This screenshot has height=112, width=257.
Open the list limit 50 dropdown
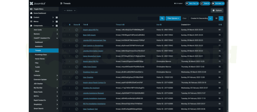coord(219,18)
